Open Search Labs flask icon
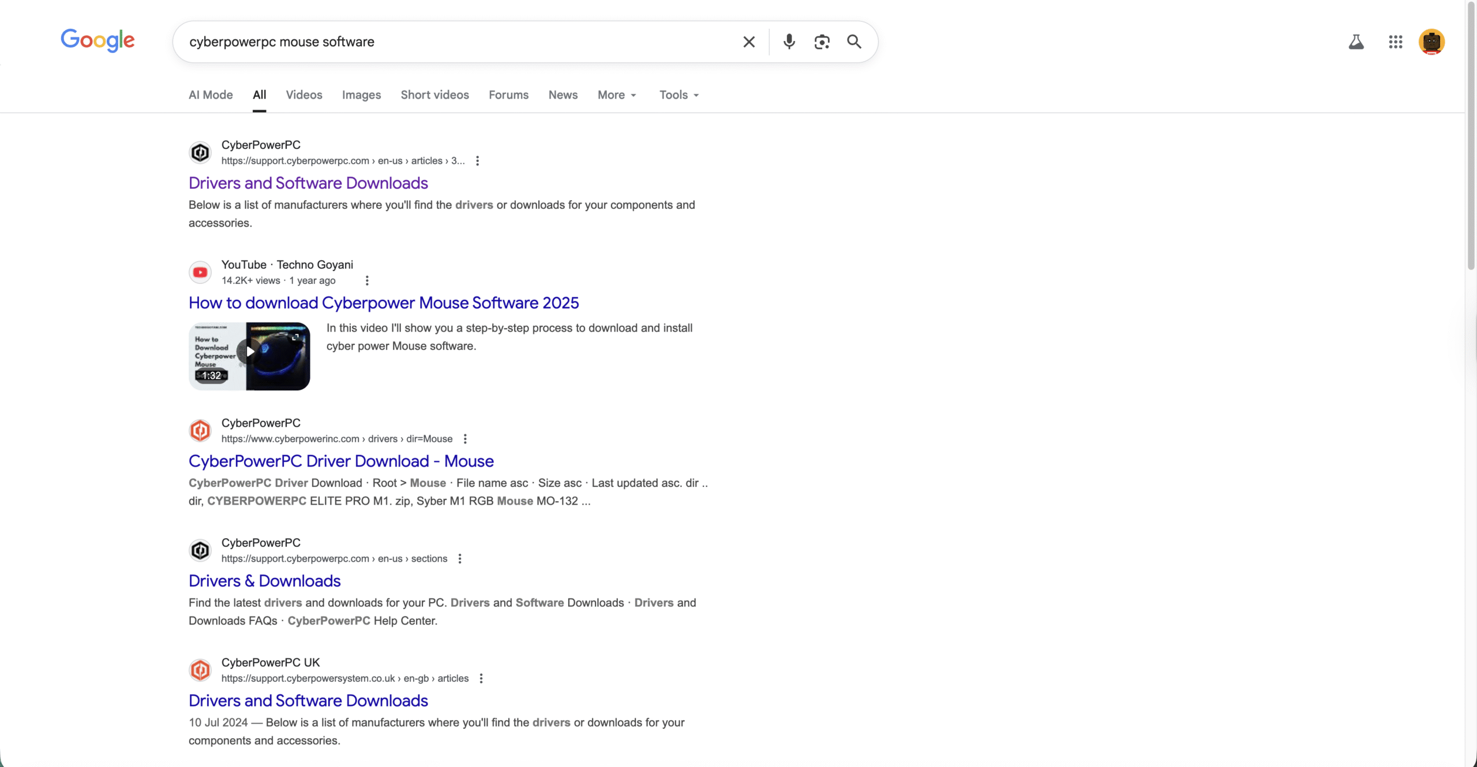The width and height of the screenshot is (1477, 767). (1356, 42)
